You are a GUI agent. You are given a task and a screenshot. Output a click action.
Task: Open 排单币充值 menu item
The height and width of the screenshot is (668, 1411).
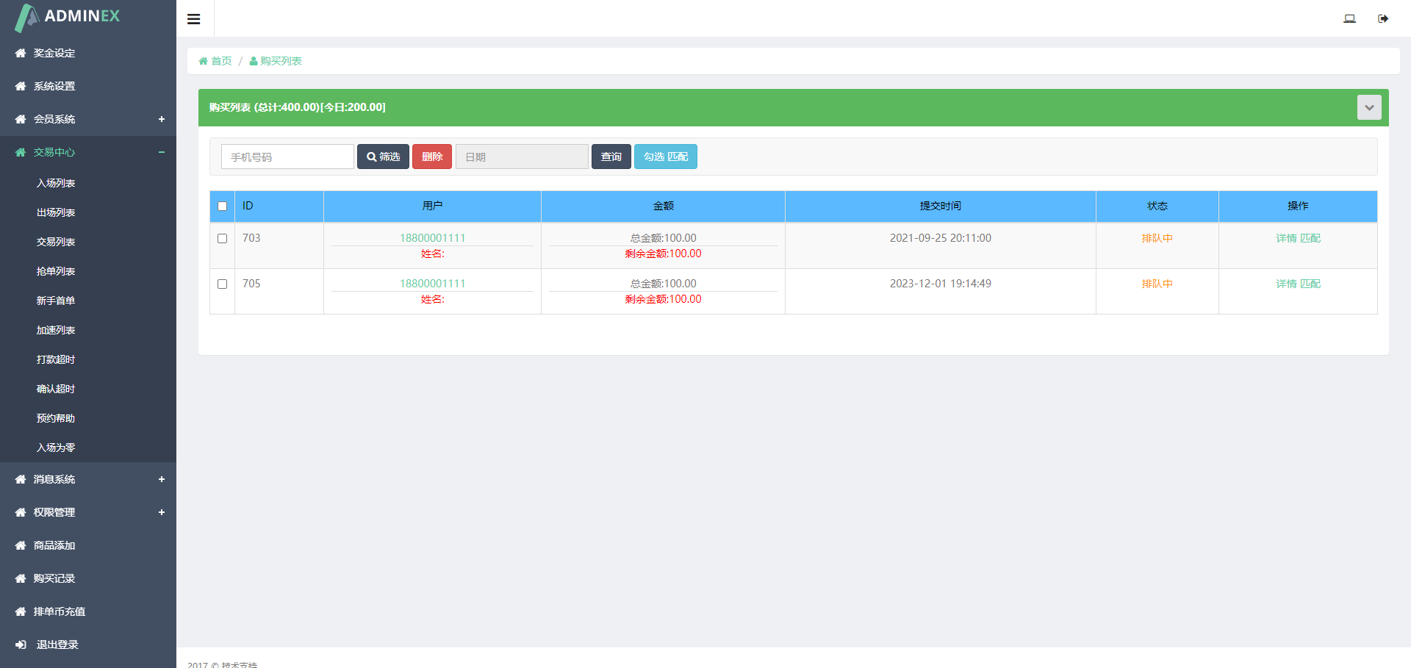coord(60,611)
